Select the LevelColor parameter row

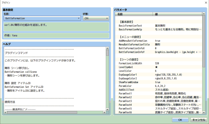click(158, 71)
